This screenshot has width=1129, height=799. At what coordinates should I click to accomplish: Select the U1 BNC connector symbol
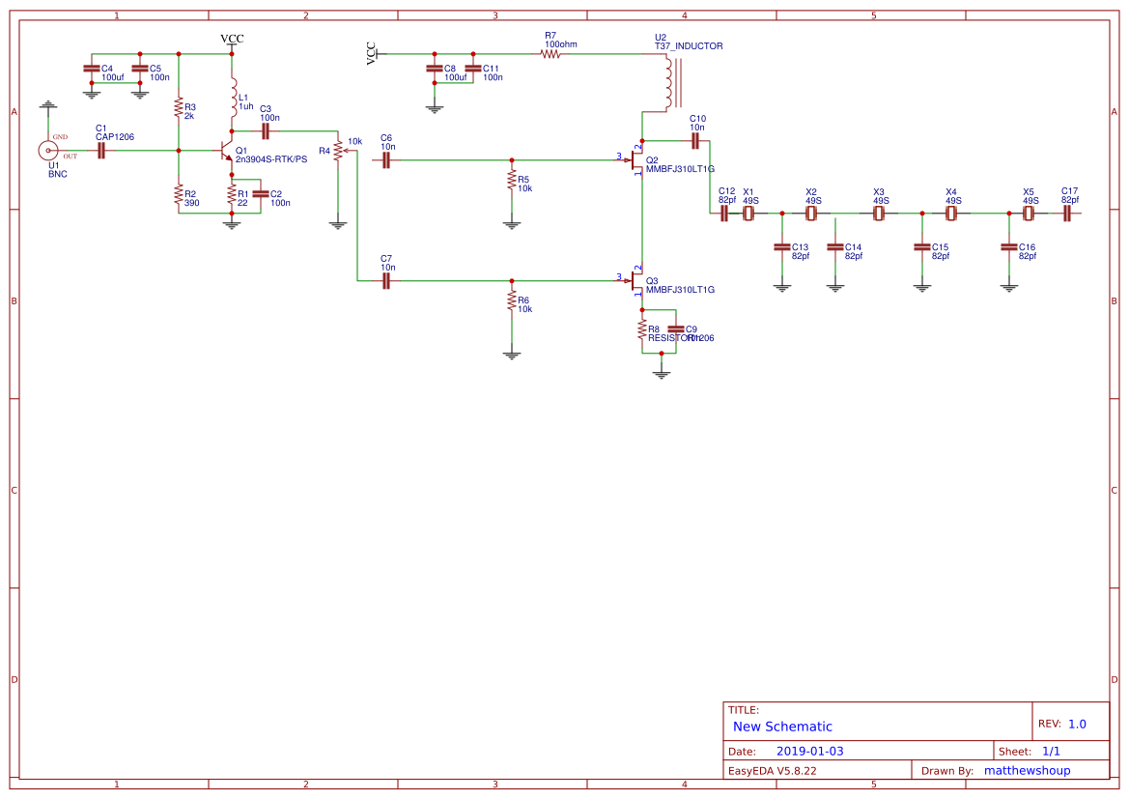coord(48,151)
